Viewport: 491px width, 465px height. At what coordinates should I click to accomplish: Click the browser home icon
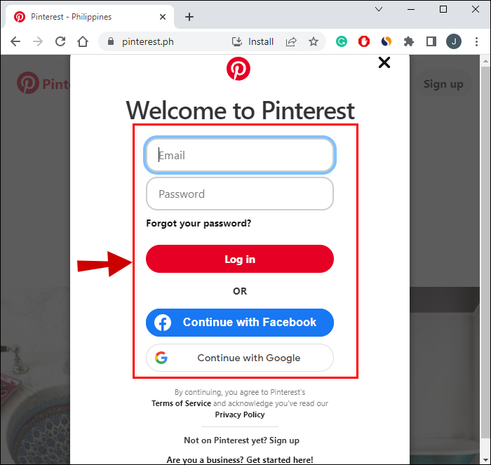83,41
